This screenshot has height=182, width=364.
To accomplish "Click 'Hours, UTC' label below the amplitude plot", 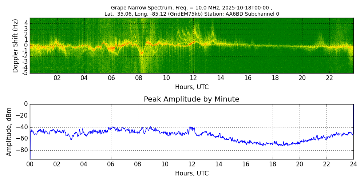I will 191,173.
